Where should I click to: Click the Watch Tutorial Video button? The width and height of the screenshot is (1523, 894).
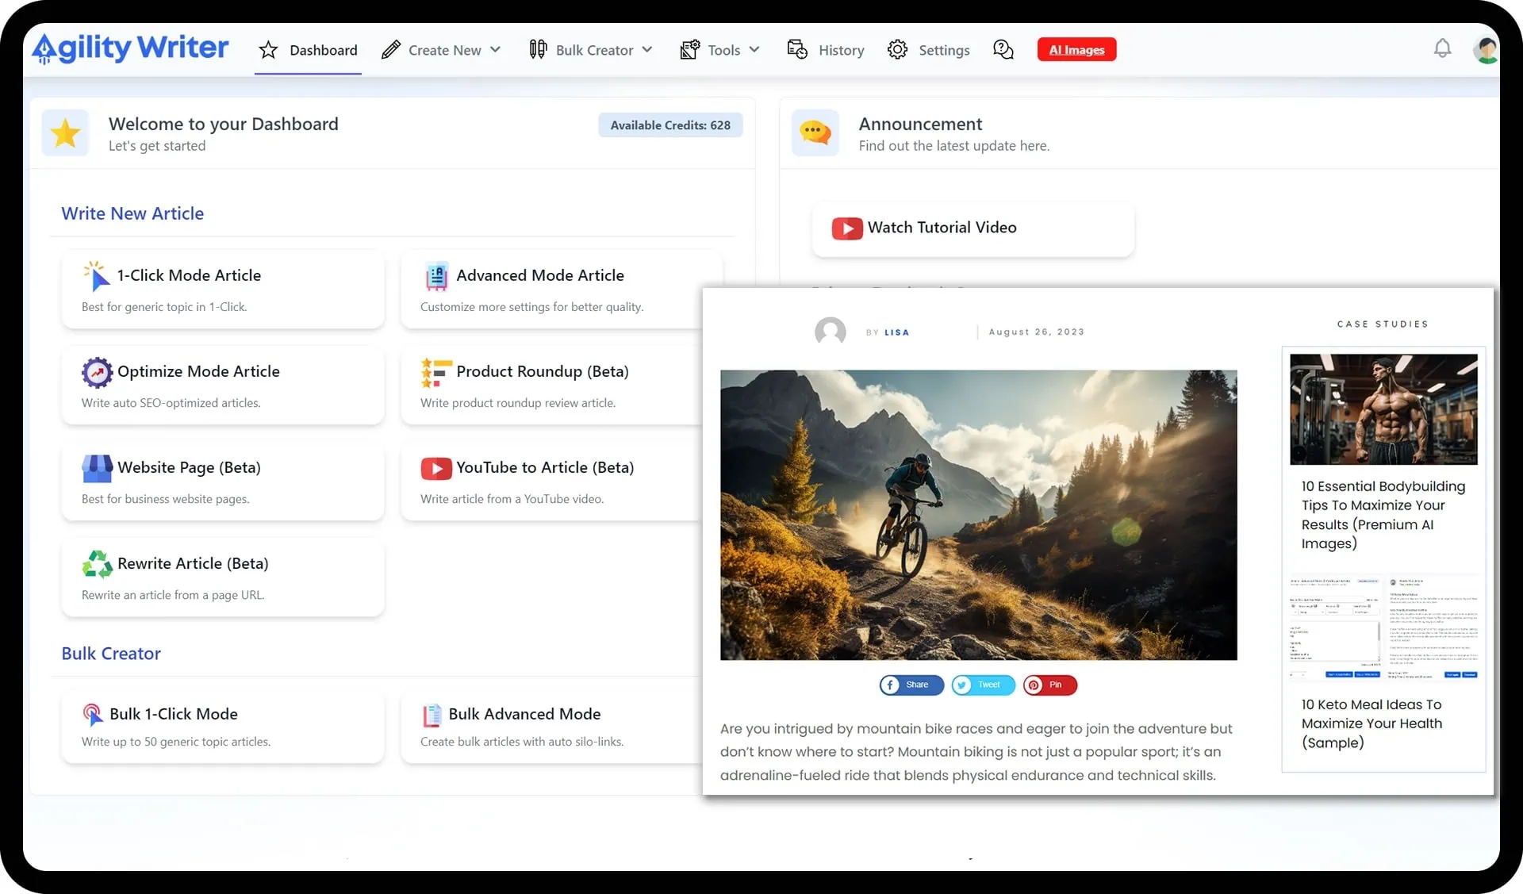coord(973,228)
